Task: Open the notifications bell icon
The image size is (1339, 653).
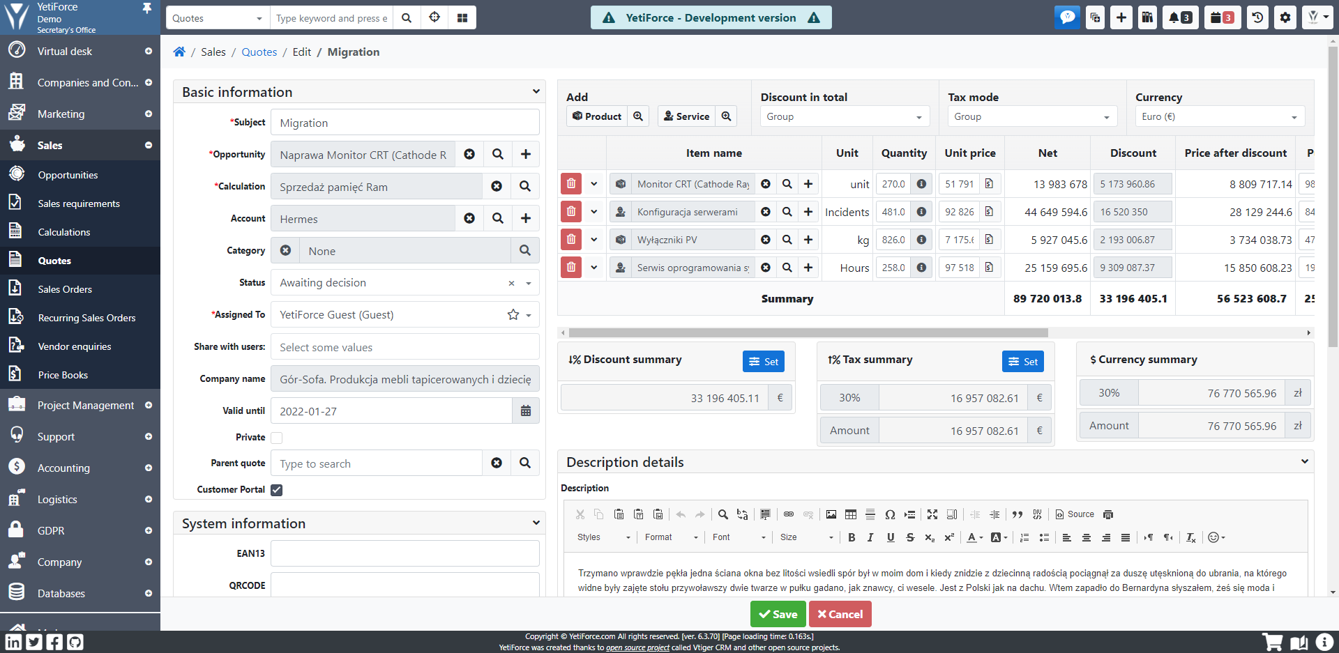Action: point(1180,17)
